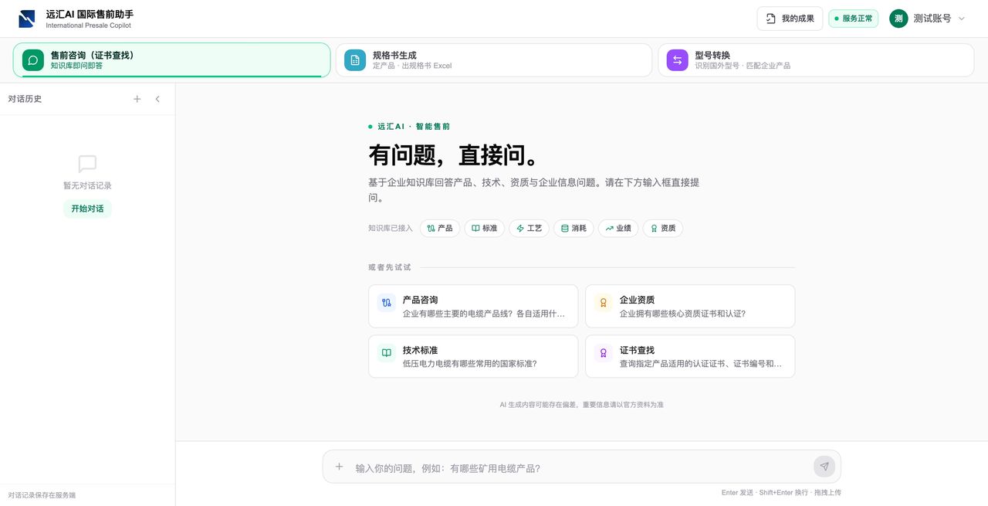Open the 产品咨询 suggestion card
The height and width of the screenshot is (506, 988).
(x=473, y=307)
